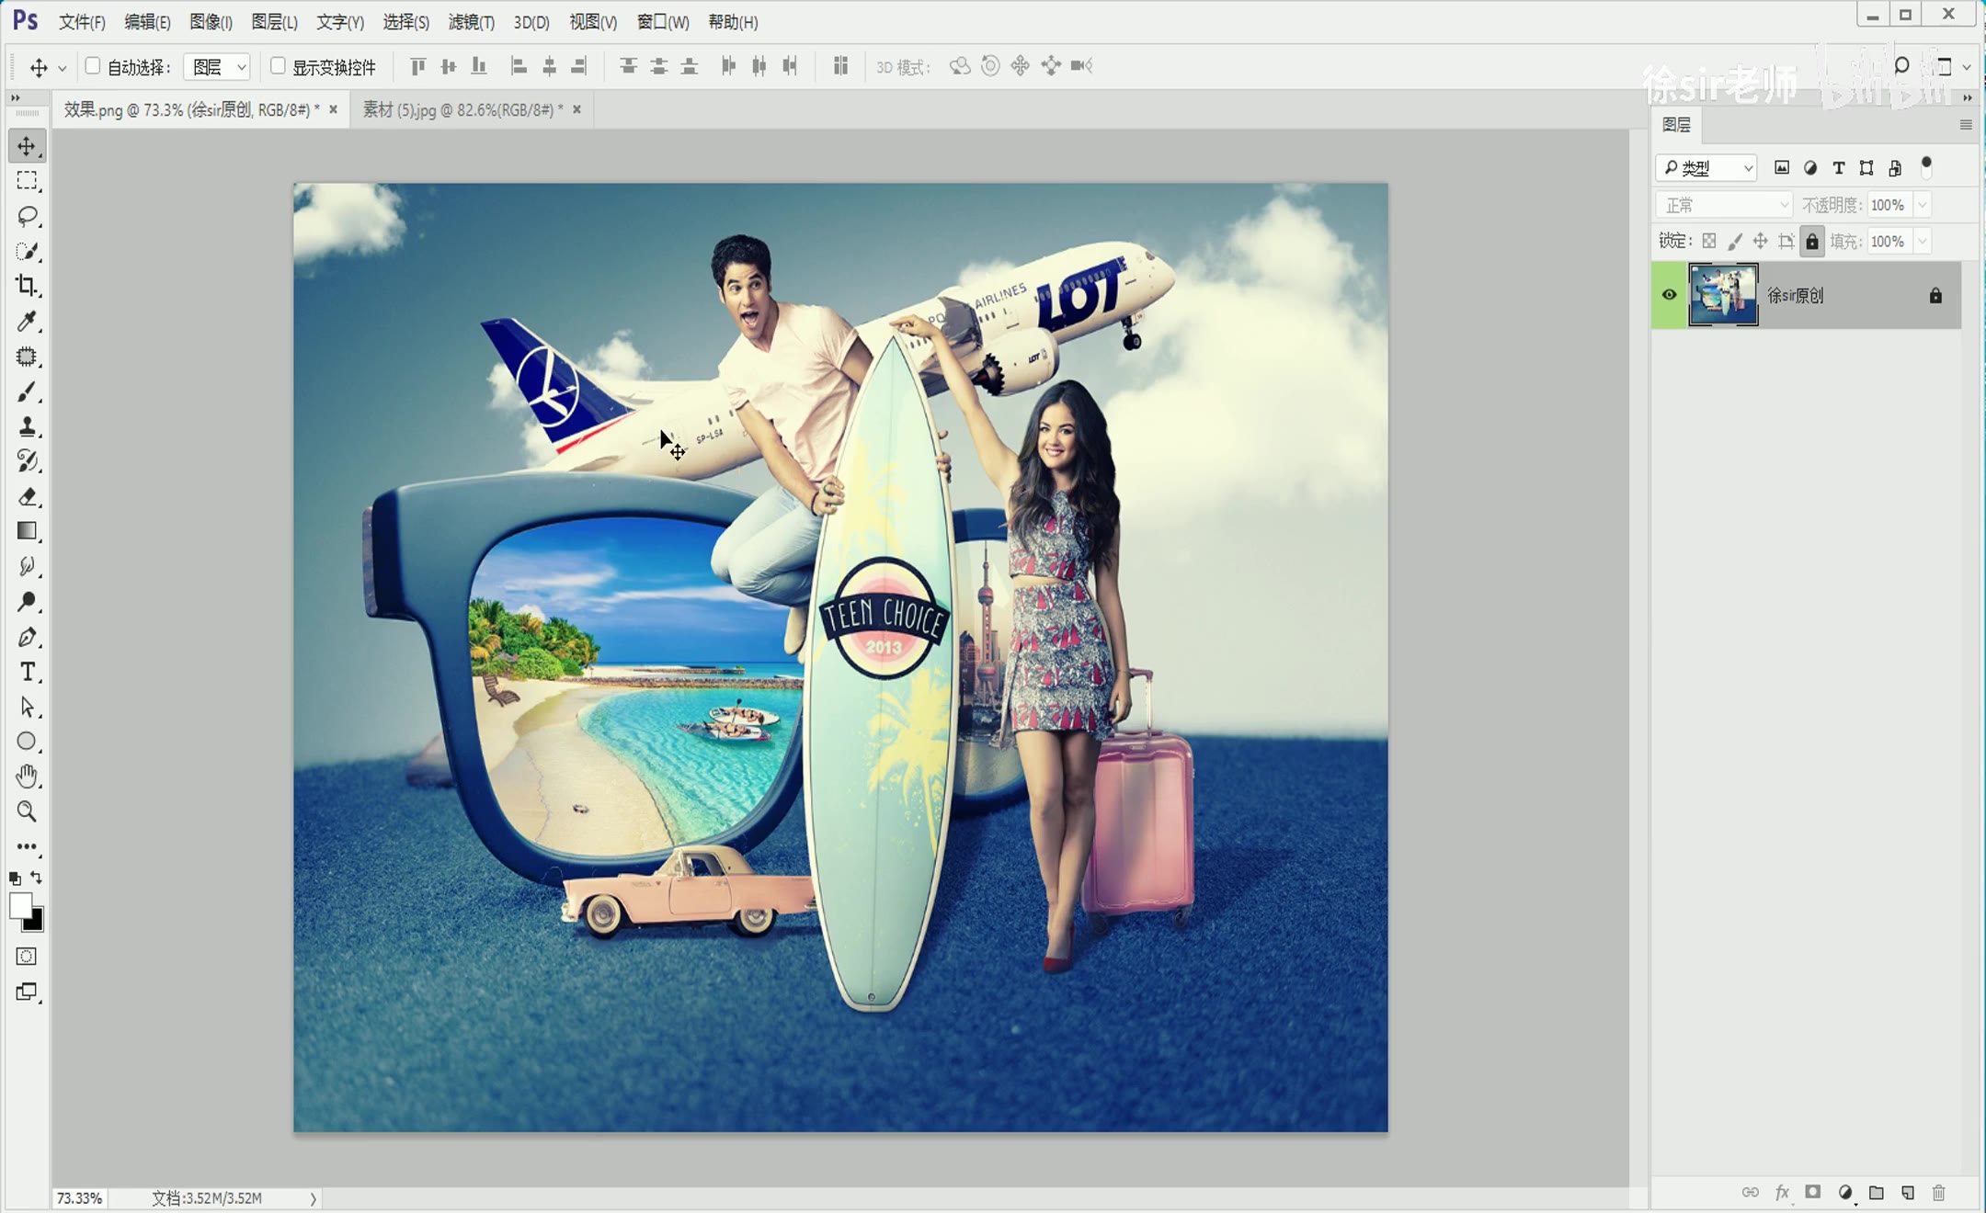Toggle layer filtering on/off switch
Viewport: 1986px width, 1213px height.
(1926, 166)
